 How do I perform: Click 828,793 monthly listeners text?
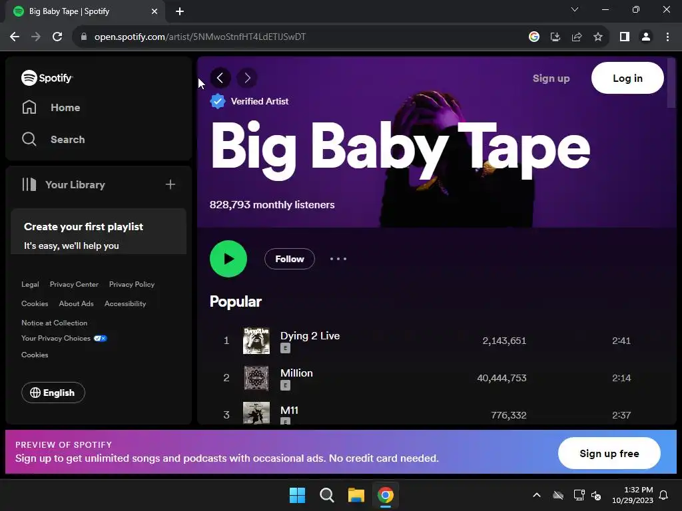coord(272,205)
